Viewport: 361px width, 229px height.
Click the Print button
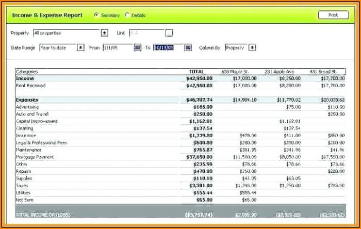(x=333, y=15)
